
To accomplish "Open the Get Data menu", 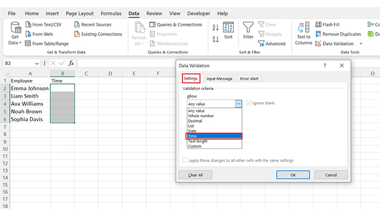I will click(x=15, y=33).
